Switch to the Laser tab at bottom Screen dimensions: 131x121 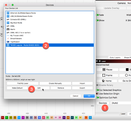[x=123, y=114]
